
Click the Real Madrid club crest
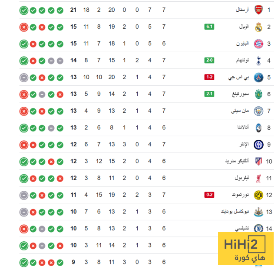point(258,27)
